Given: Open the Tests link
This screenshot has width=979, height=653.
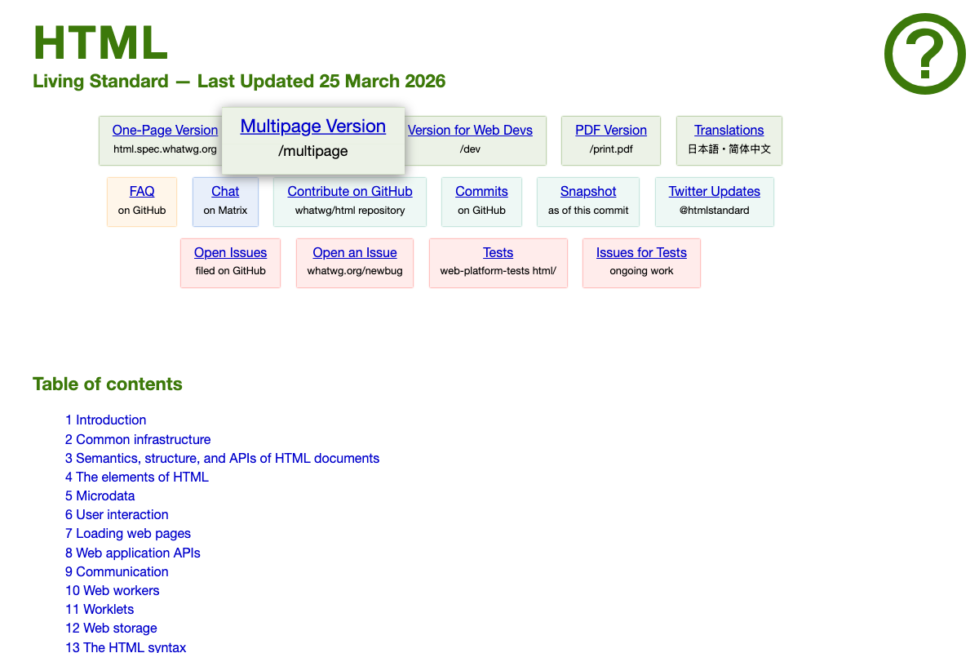Looking at the screenshot, I should coord(498,252).
